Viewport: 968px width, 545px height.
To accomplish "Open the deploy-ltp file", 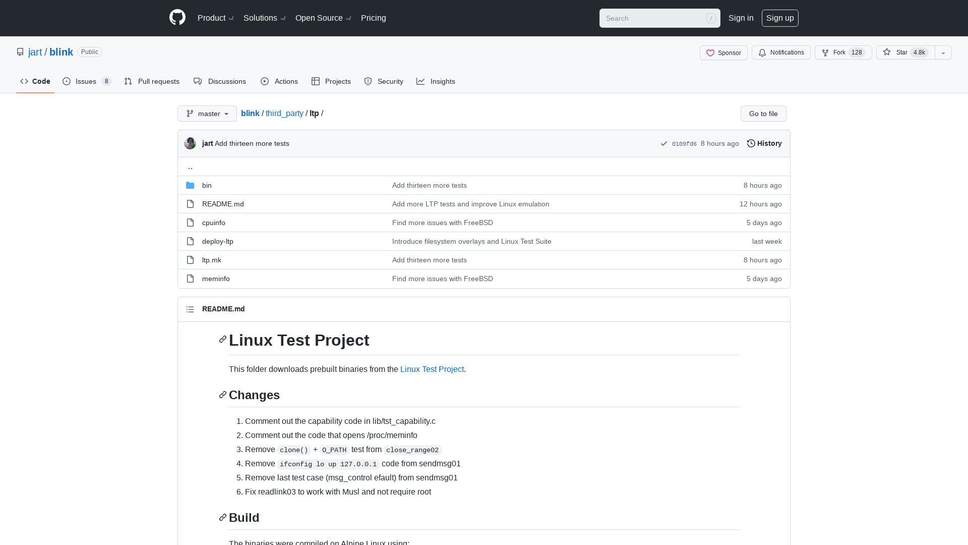I will click(218, 241).
